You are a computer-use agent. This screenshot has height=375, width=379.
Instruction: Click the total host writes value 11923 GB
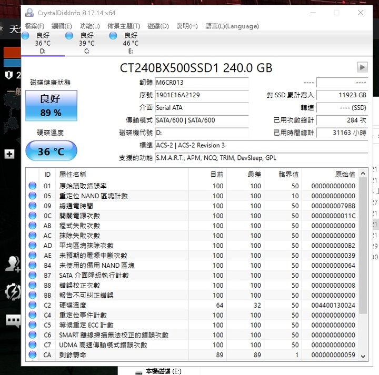pos(342,95)
